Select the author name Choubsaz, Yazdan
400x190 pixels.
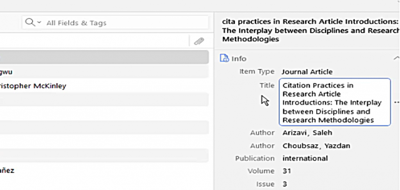(x=316, y=146)
